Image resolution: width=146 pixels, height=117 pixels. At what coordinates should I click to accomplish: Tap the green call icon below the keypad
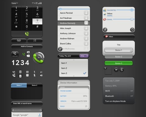click(x=27, y=34)
